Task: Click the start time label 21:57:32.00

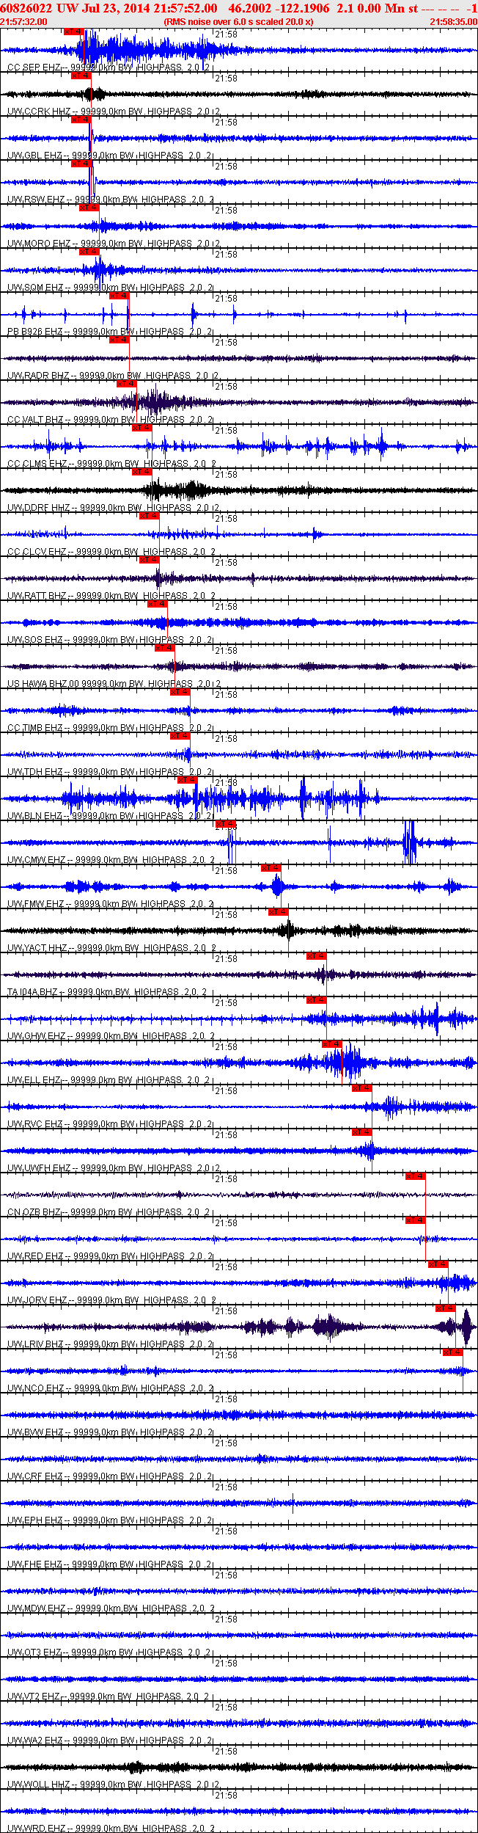Action: [24, 22]
